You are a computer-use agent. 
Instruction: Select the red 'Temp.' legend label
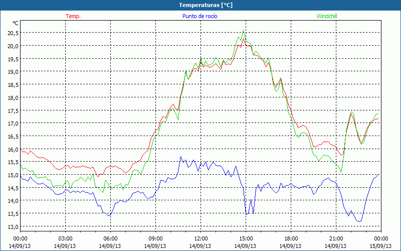tap(73, 16)
